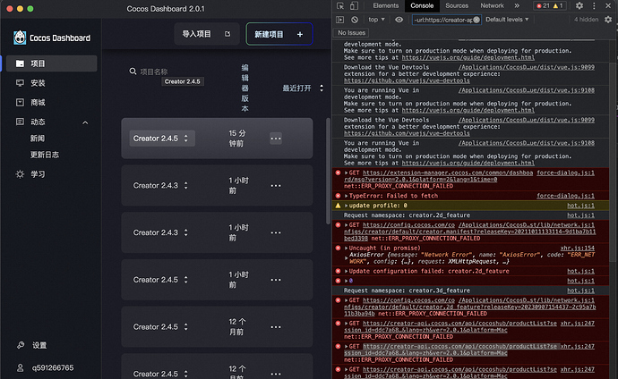This screenshot has width=618, height=379.
Task: Show more DevTools tabs via chevron
Action: 517,6
